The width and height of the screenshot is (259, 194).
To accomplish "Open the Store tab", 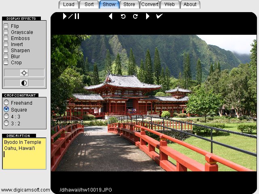I will pyautogui.click(x=129, y=4).
